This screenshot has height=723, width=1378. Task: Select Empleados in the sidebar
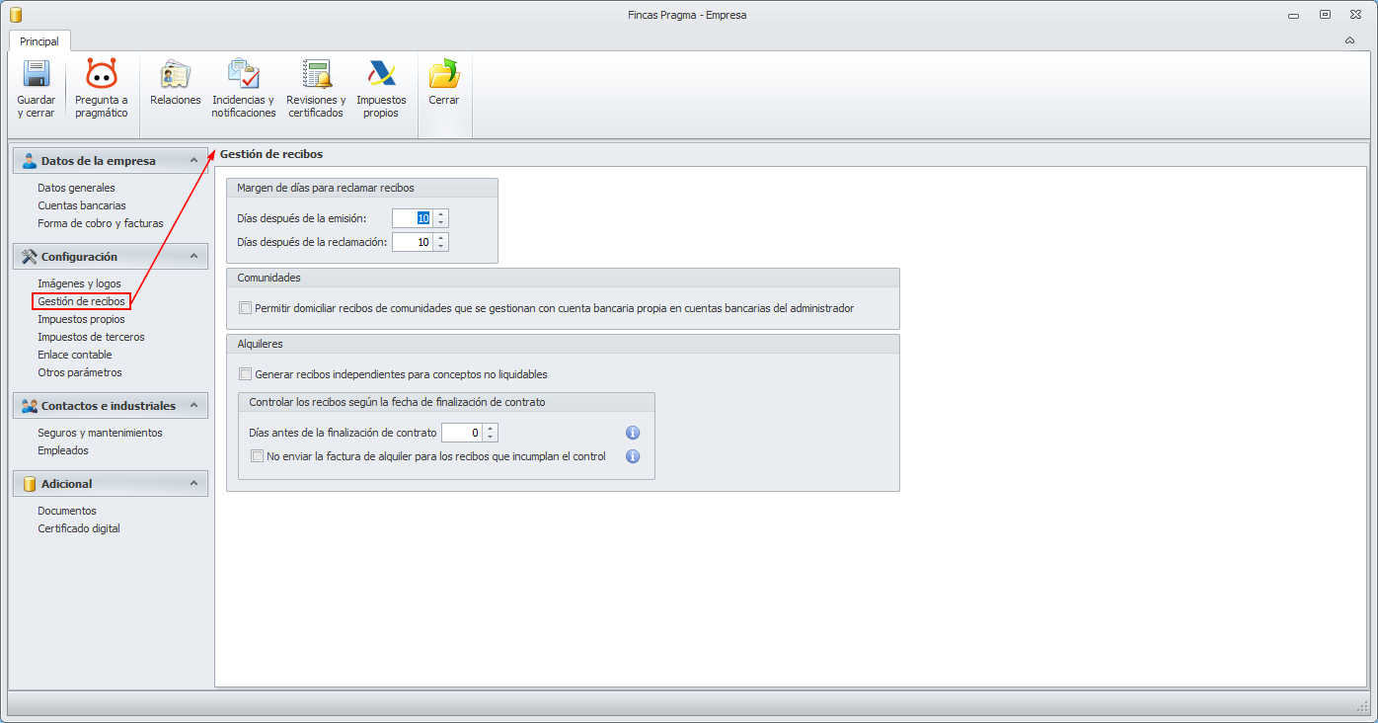63,450
